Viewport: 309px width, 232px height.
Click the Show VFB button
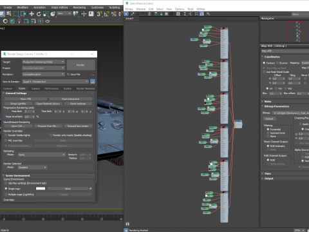coord(26,99)
